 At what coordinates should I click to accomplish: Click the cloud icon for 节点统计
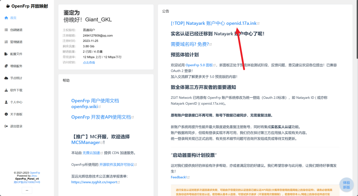click(x=6, y=78)
